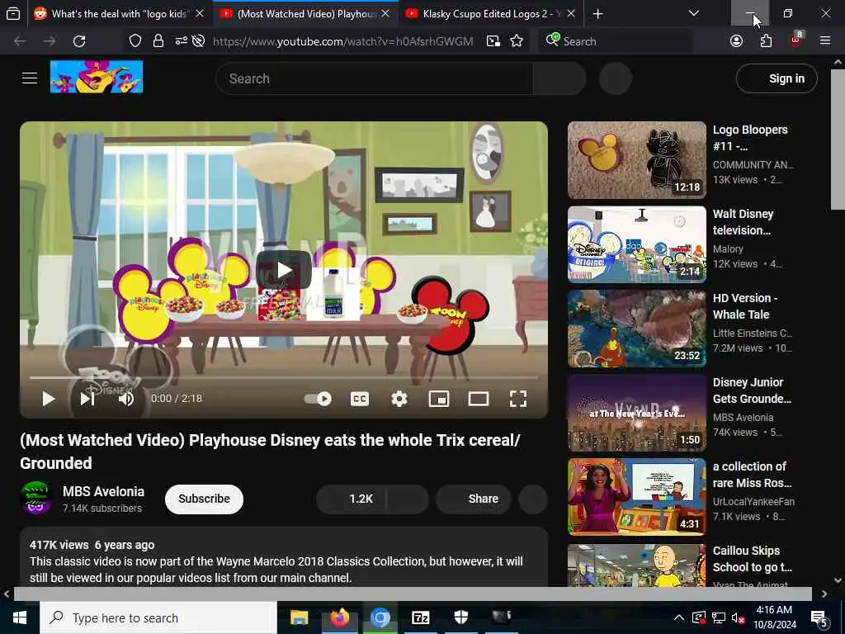The width and height of the screenshot is (845, 634).
Task: Open MBS Avelonia channel name link
Action: point(103,491)
